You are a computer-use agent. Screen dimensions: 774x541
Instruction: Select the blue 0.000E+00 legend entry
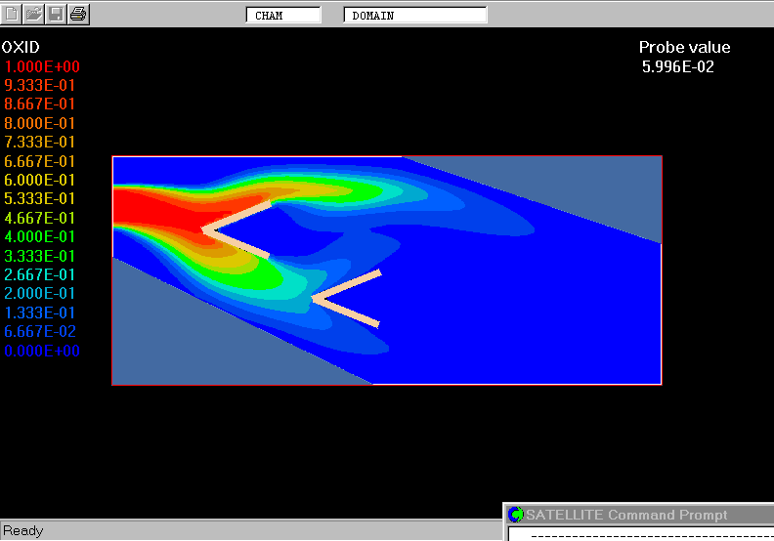pyautogui.click(x=42, y=351)
